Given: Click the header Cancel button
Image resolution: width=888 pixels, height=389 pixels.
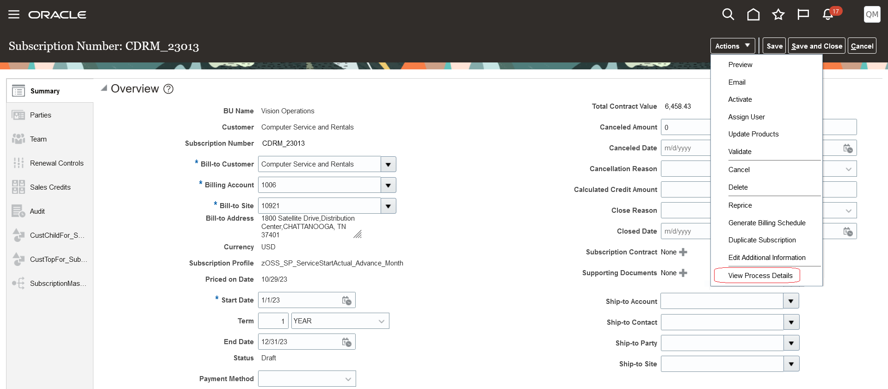Looking at the screenshot, I should (x=862, y=46).
